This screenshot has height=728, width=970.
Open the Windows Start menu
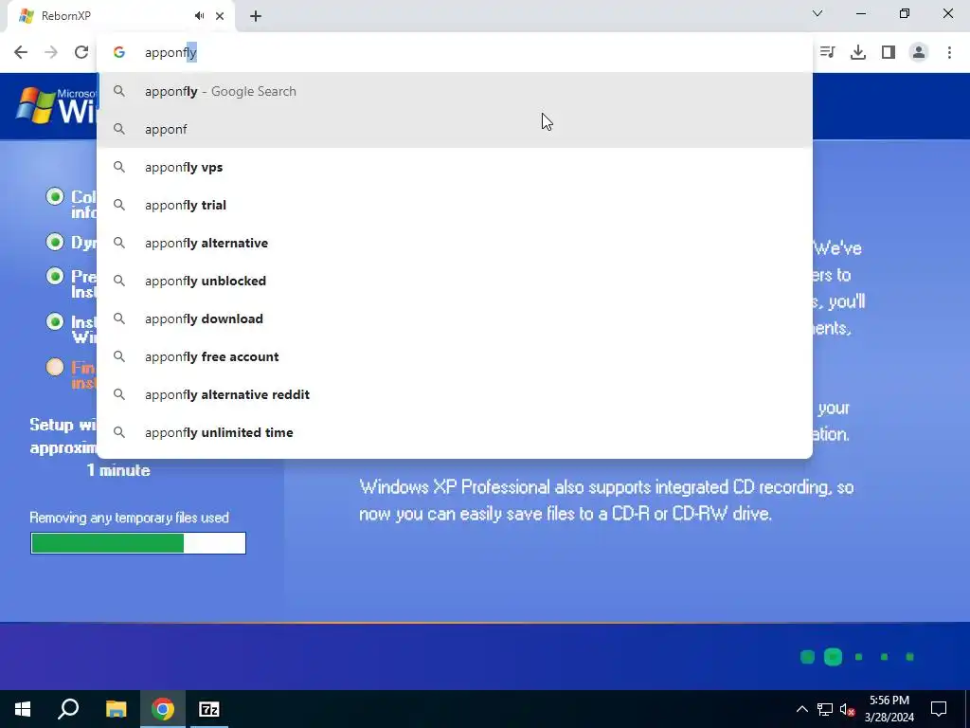pos(23,709)
